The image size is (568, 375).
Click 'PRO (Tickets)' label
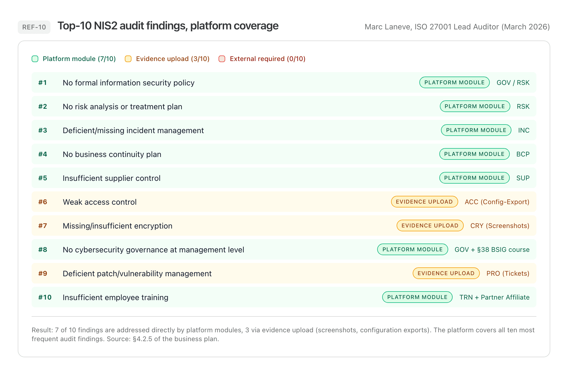(x=508, y=273)
